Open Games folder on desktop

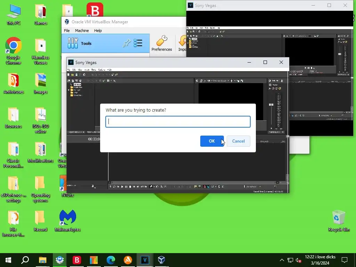(x=40, y=14)
